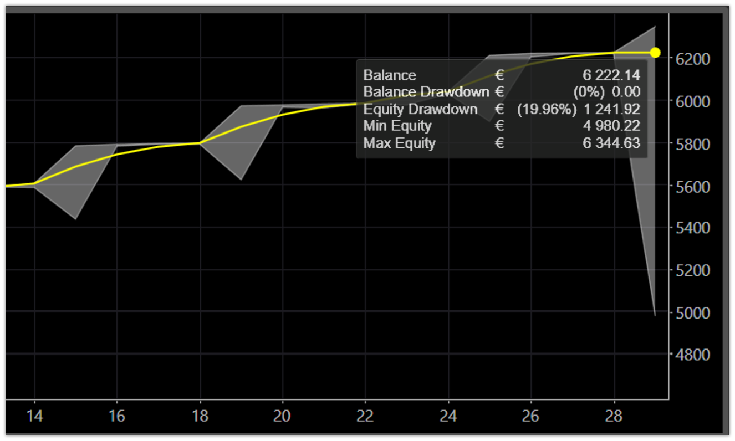The width and height of the screenshot is (735, 441).
Task: Click the 5200 label on price axis
Action: coord(693,270)
